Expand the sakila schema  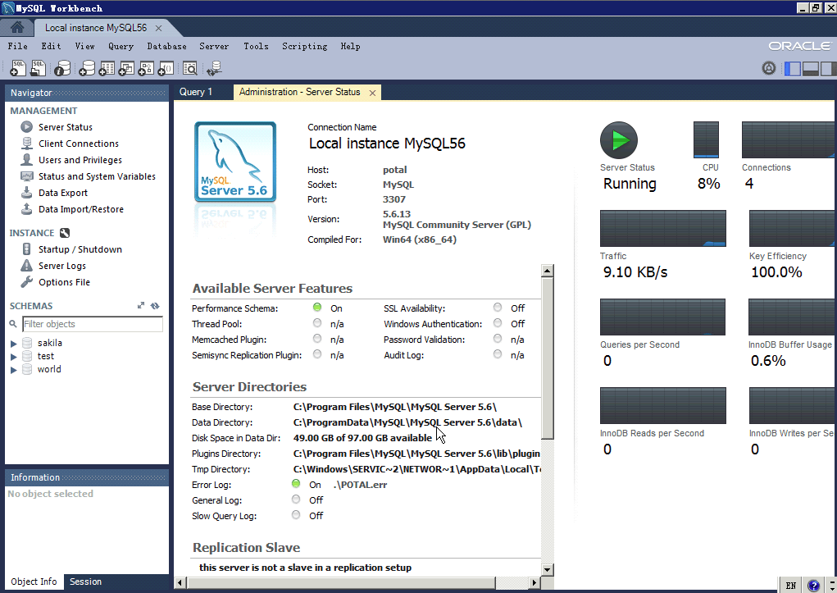coord(14,344)
